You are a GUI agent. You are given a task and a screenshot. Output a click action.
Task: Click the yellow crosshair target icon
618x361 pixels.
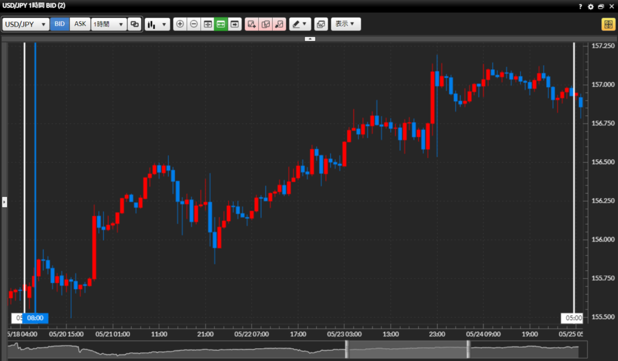[607, 24]
